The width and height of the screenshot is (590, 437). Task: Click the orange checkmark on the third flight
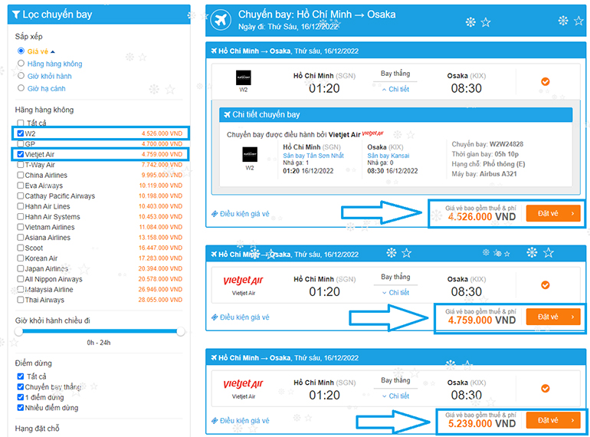point(545,389)
